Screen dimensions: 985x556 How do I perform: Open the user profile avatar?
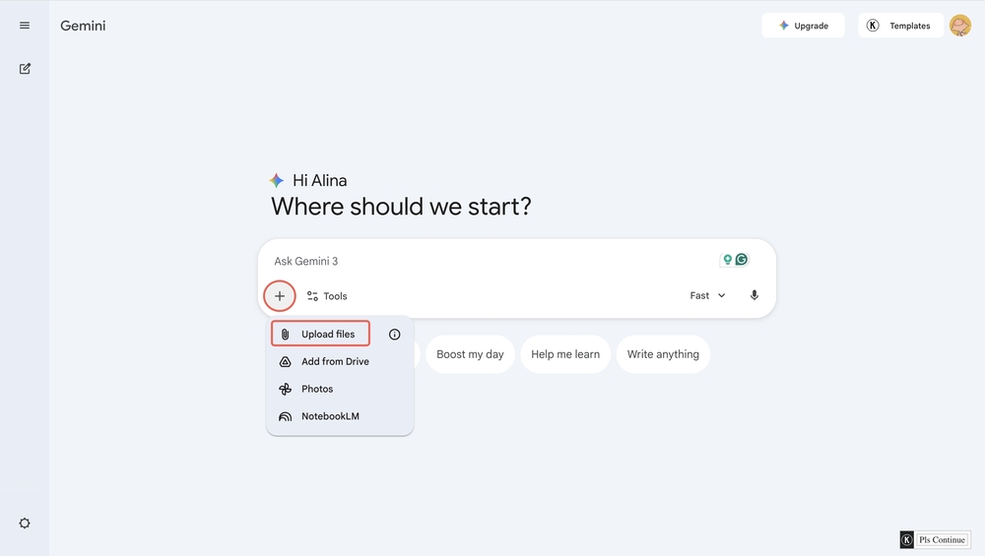point(959,26)
